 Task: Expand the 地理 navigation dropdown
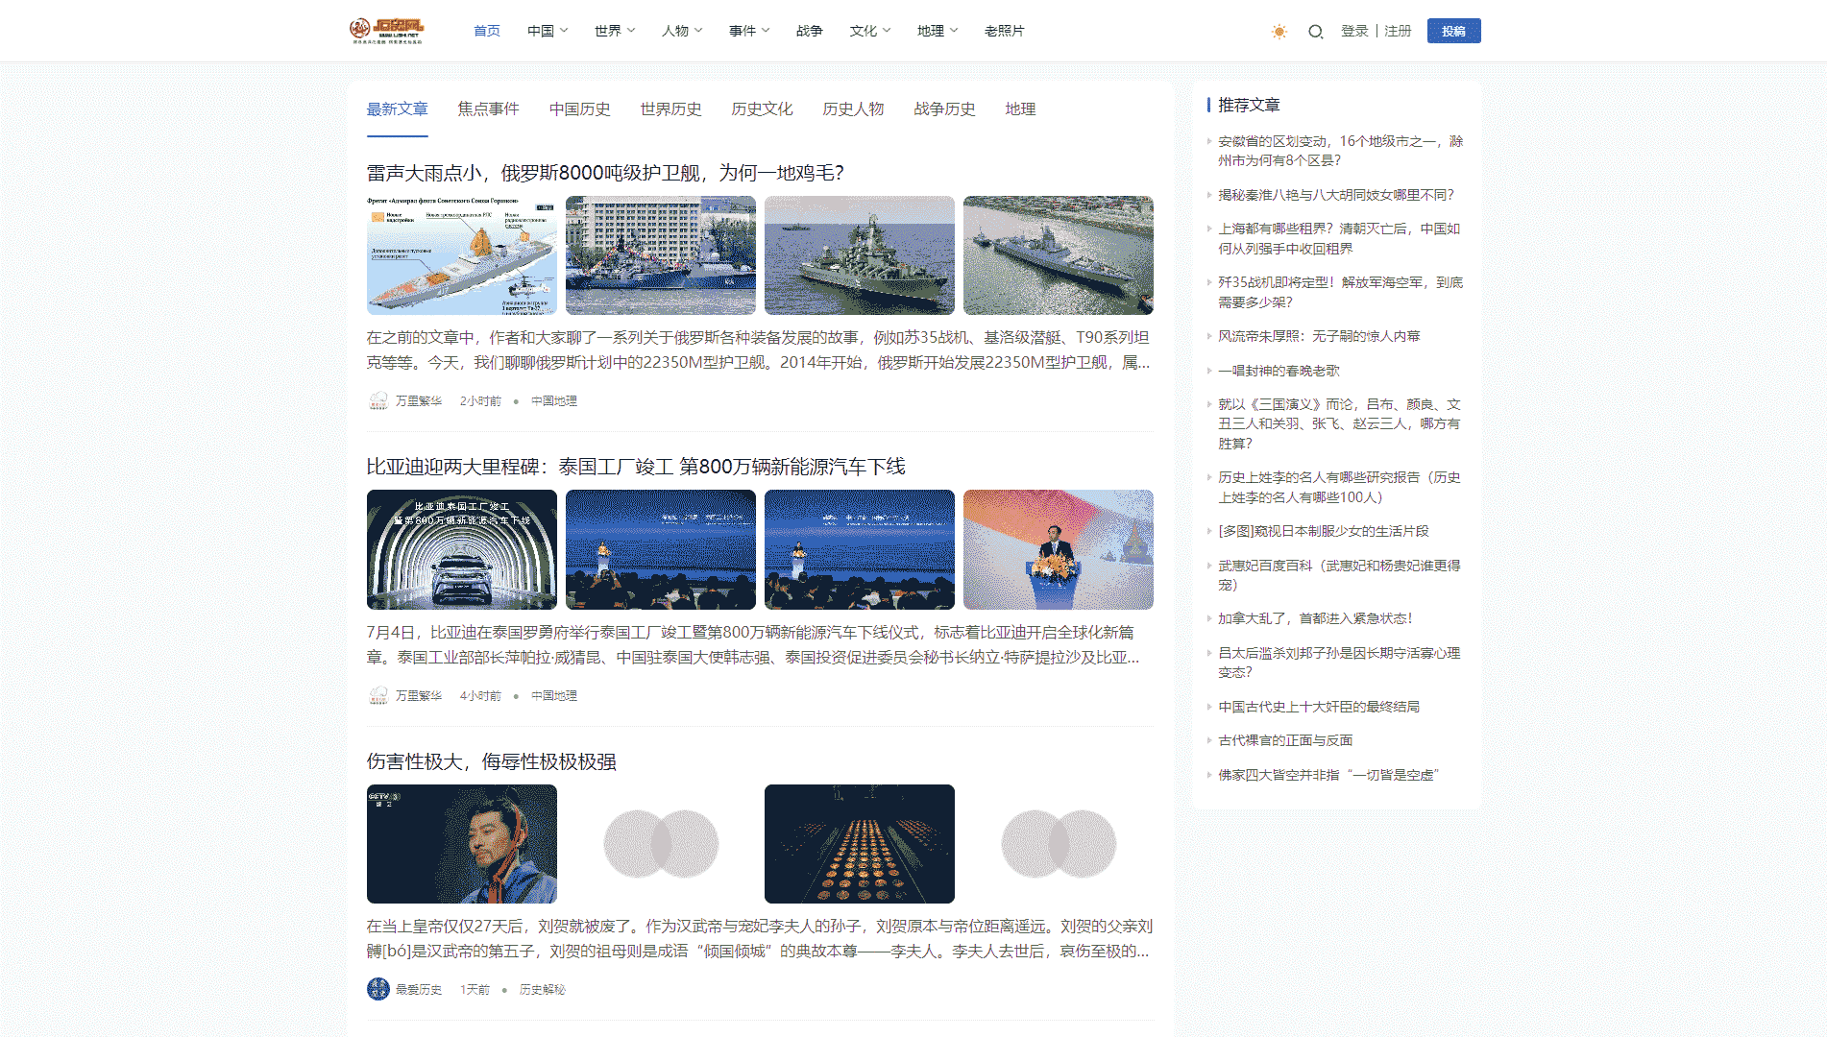(938, 31)
